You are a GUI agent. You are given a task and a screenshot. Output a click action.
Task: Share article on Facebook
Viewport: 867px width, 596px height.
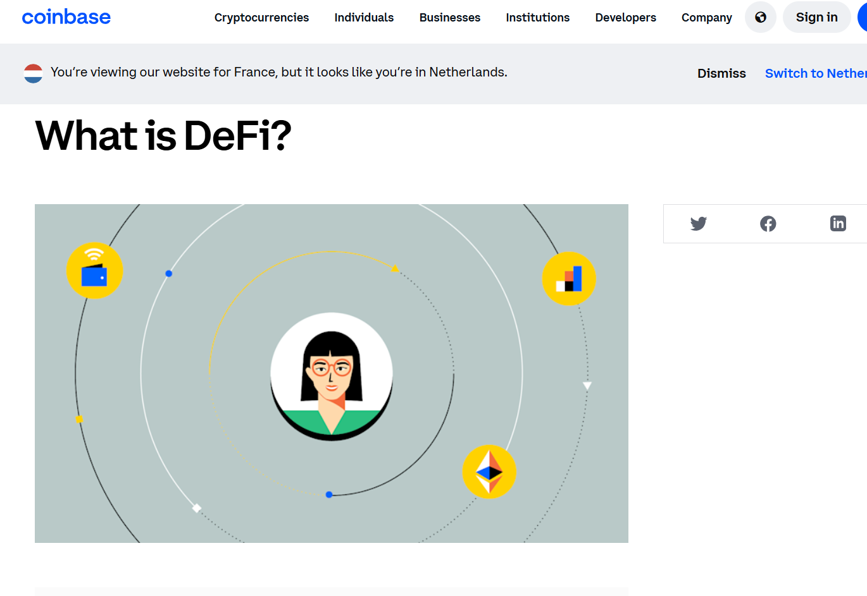click(x=768, y=224)
